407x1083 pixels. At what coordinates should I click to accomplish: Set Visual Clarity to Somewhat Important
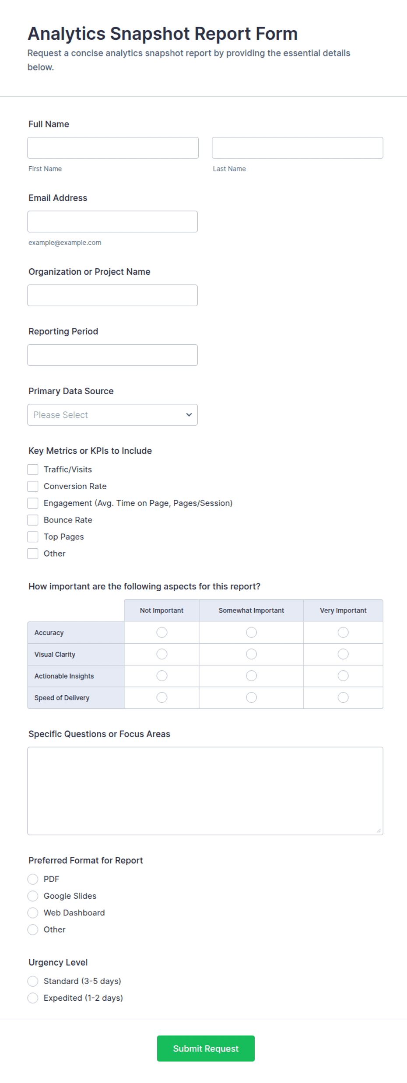pyautogui.click(x=251, y=654)
